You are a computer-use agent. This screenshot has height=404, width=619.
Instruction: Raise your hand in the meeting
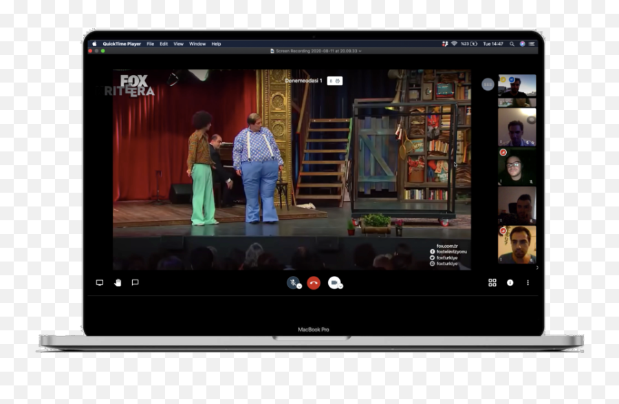118,283
